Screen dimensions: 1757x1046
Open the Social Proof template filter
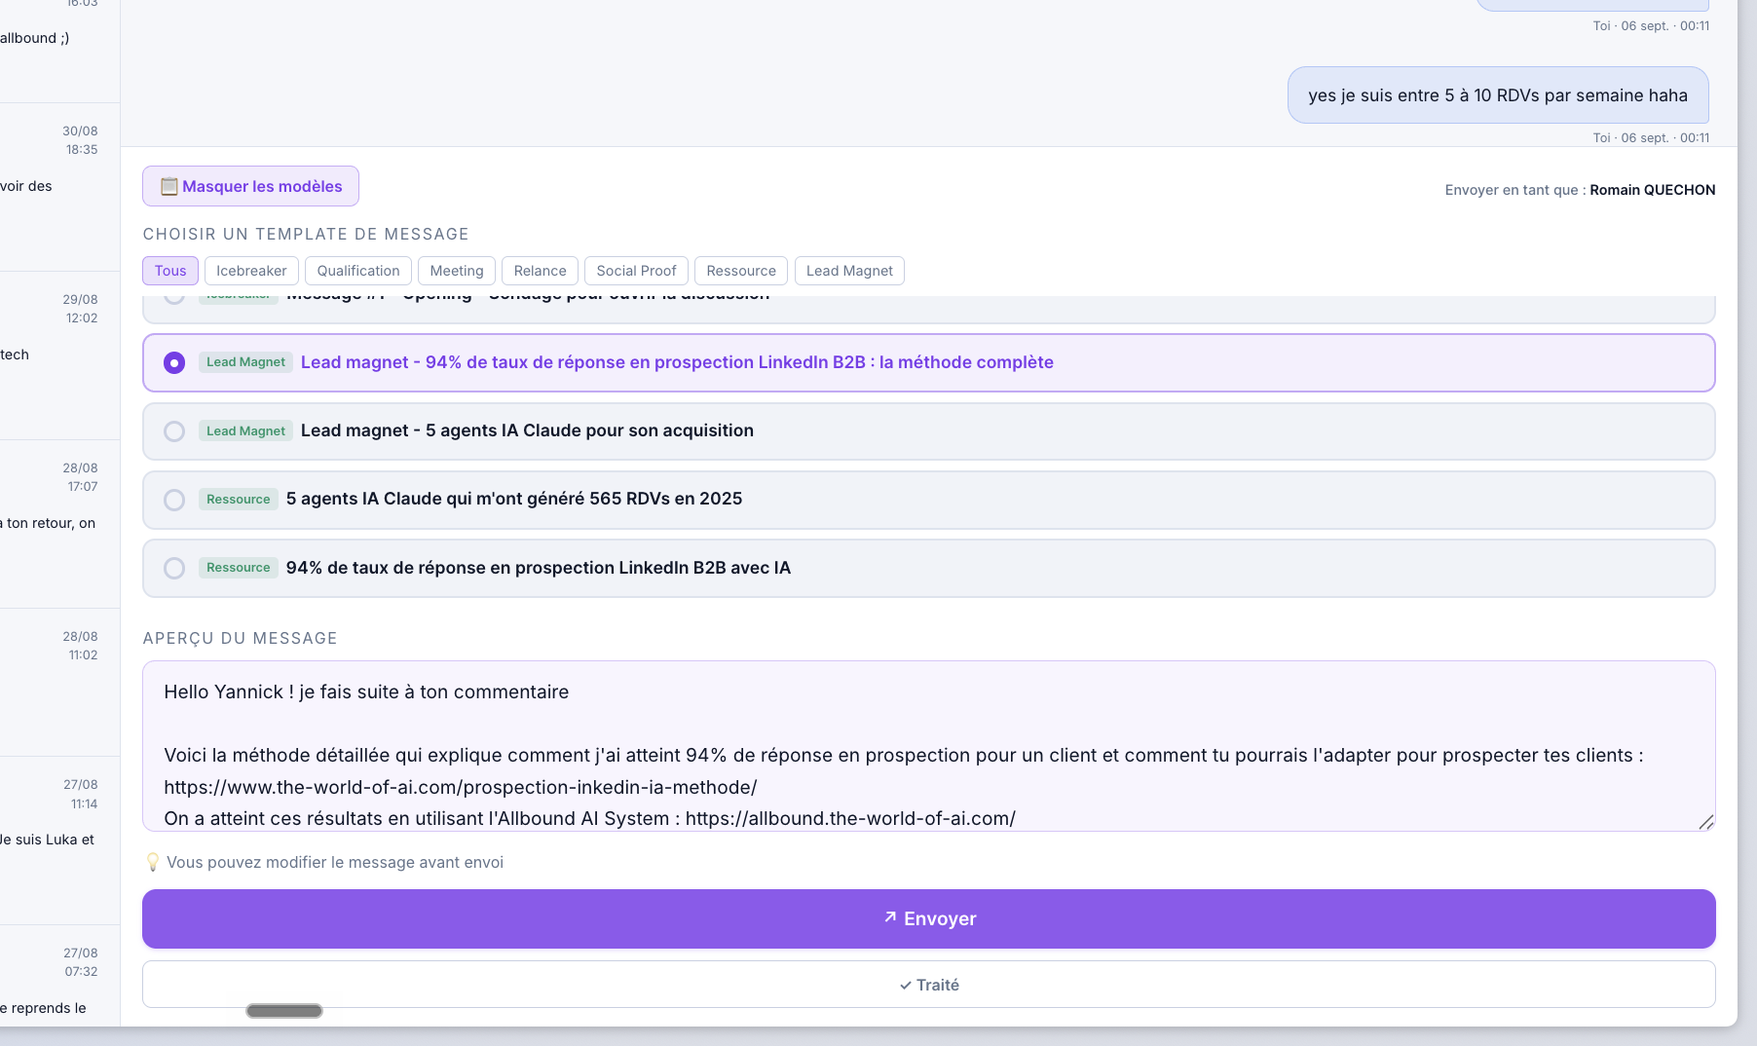pos(636,271)
